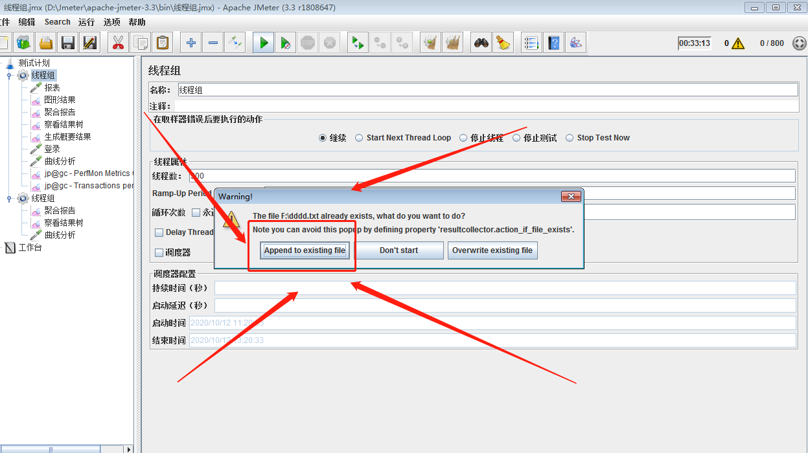Click the Clear All results icon

point(453,43)
